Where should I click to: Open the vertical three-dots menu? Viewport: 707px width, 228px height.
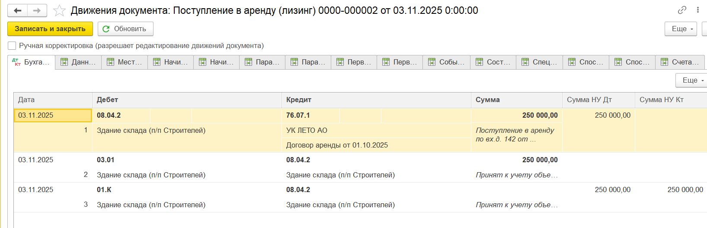click(697, 10)
